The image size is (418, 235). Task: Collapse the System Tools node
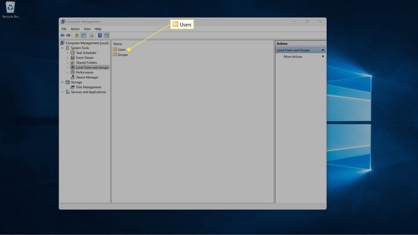pyautogui.click(x=62, y=48)
